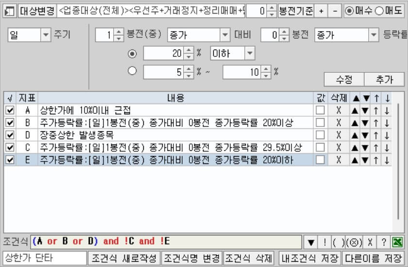Uncheck the checkbox for row D
The width and height of the screenshot is (408, 267).
[10, 135]
